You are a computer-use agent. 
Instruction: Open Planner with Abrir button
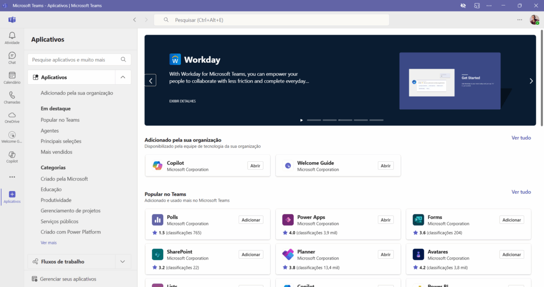[385, 255]
